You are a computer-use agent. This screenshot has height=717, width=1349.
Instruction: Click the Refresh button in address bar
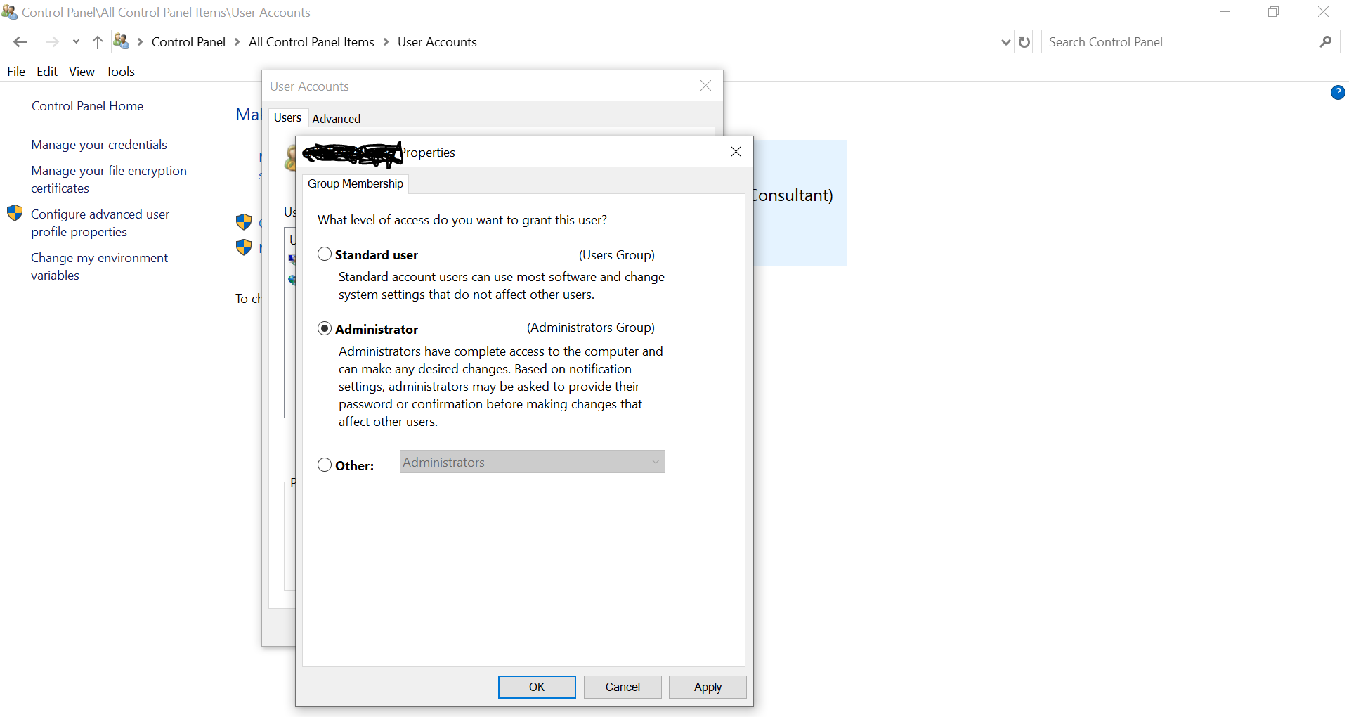pyautogui.click(x=1024, y=42)
